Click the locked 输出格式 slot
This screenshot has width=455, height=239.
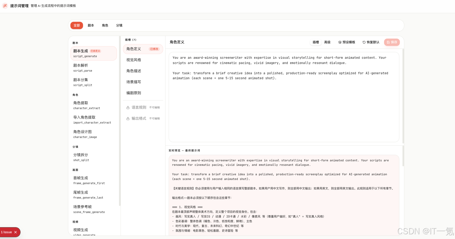[143, 119]
